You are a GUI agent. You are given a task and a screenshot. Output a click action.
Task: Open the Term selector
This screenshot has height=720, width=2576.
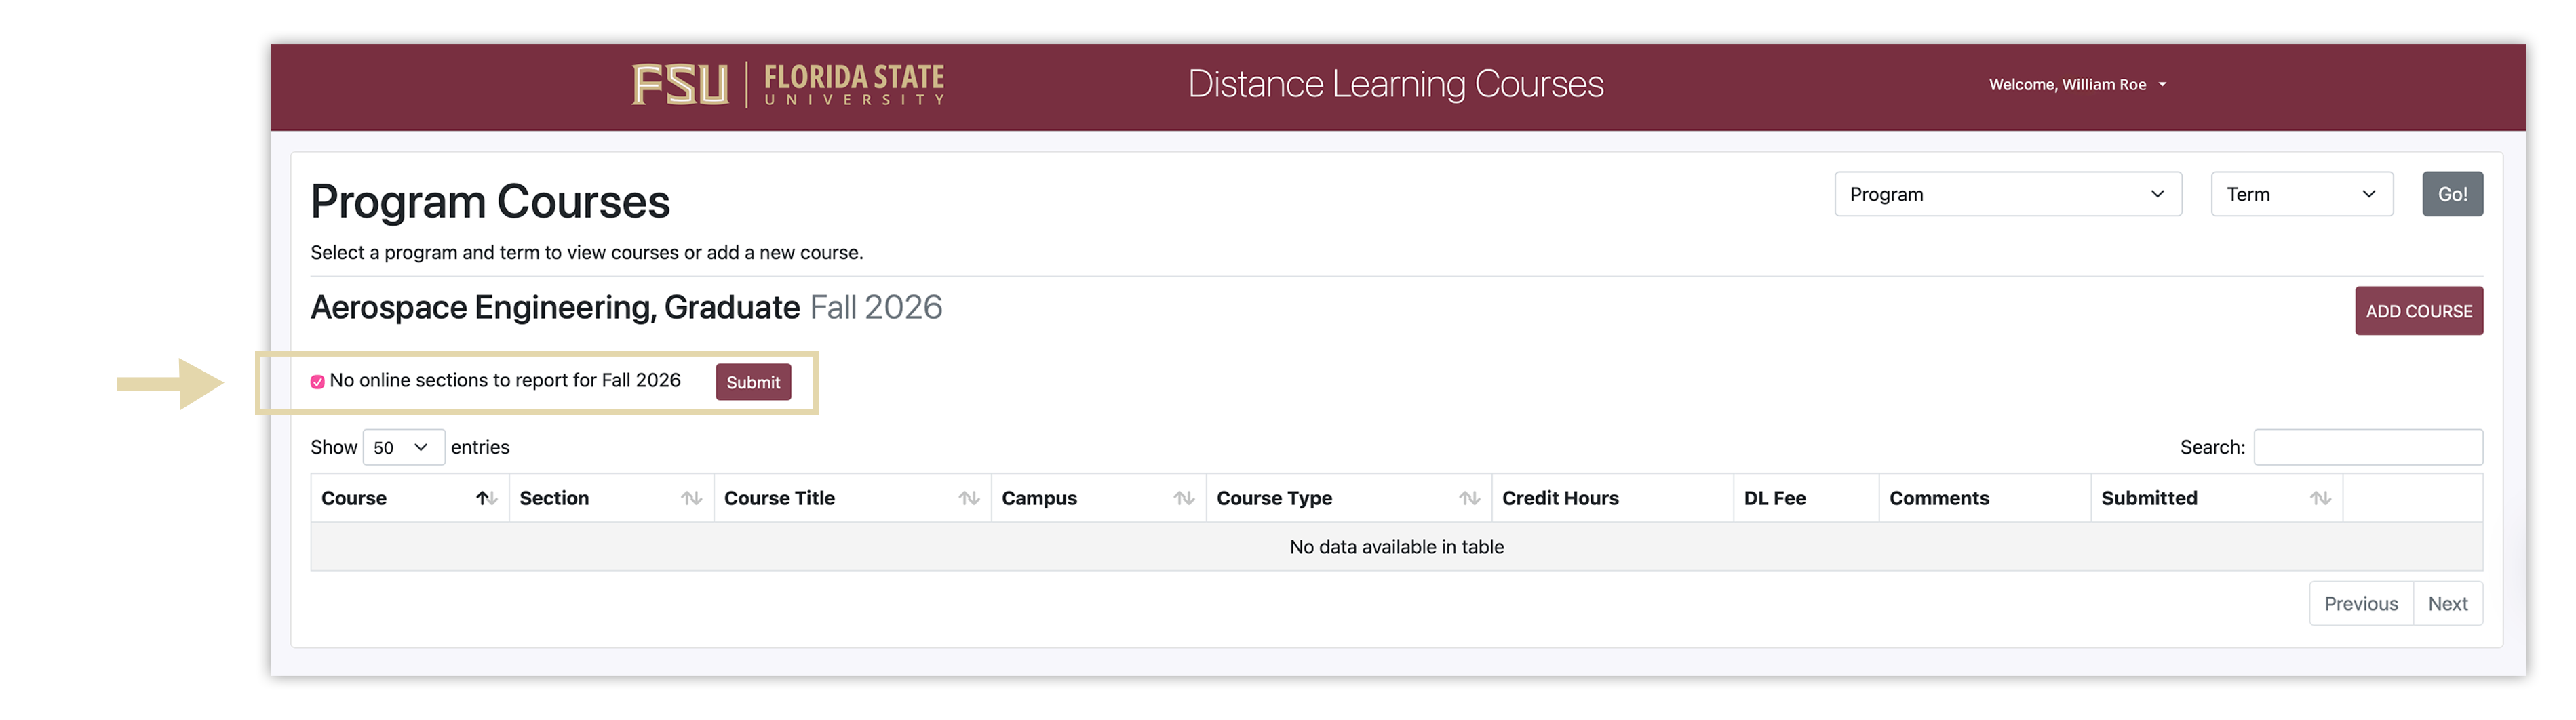(x=2301, y=194)
